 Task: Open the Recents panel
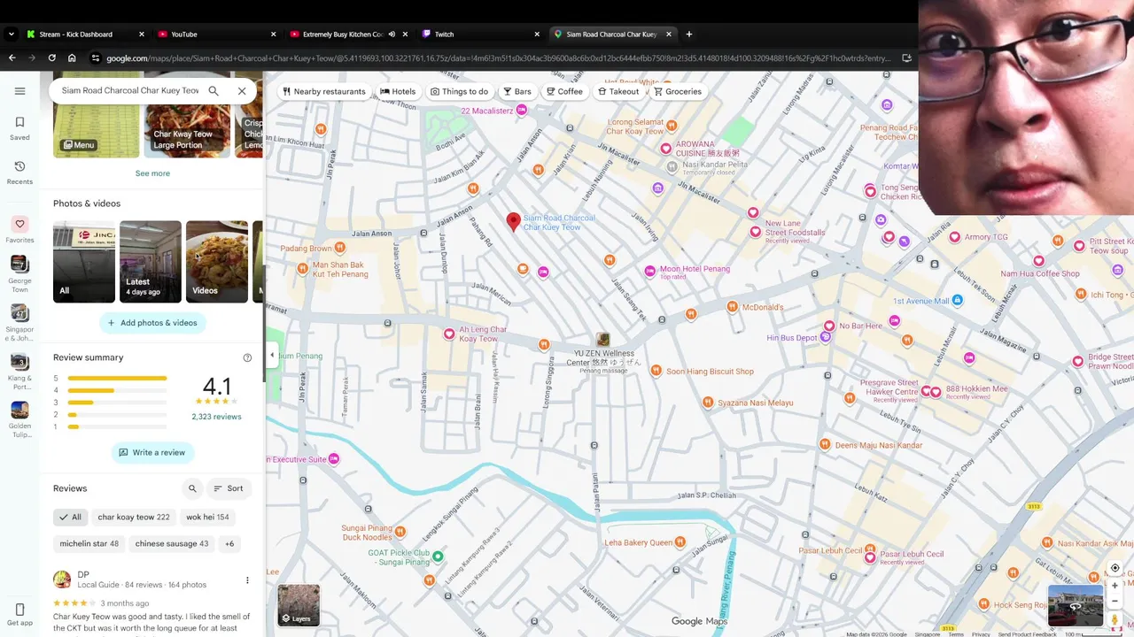(19, 173)
